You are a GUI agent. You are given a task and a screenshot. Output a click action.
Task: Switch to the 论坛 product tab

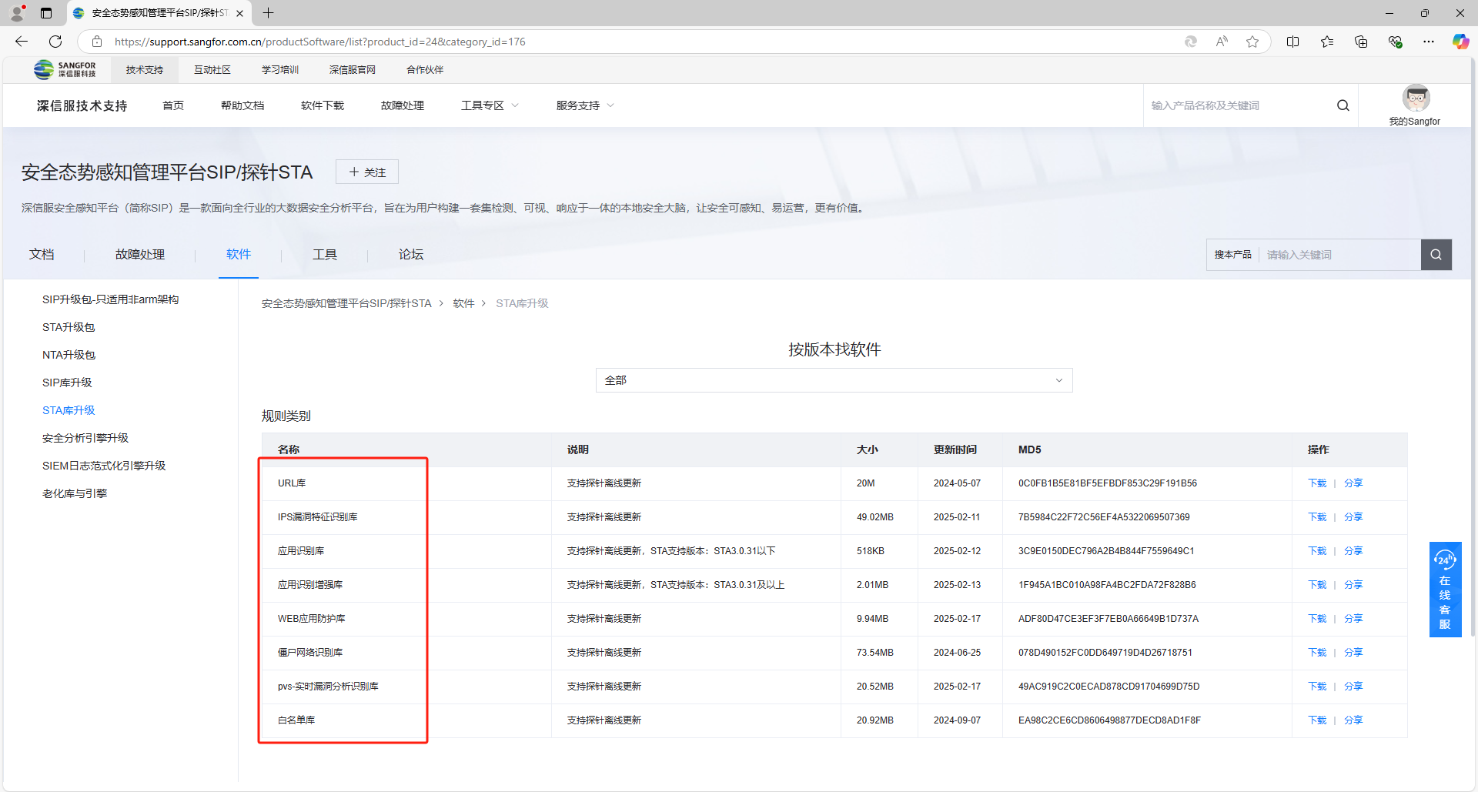click(x=411, y=255)
